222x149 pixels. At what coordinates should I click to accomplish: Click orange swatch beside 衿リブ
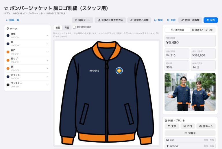coord(8,60)
